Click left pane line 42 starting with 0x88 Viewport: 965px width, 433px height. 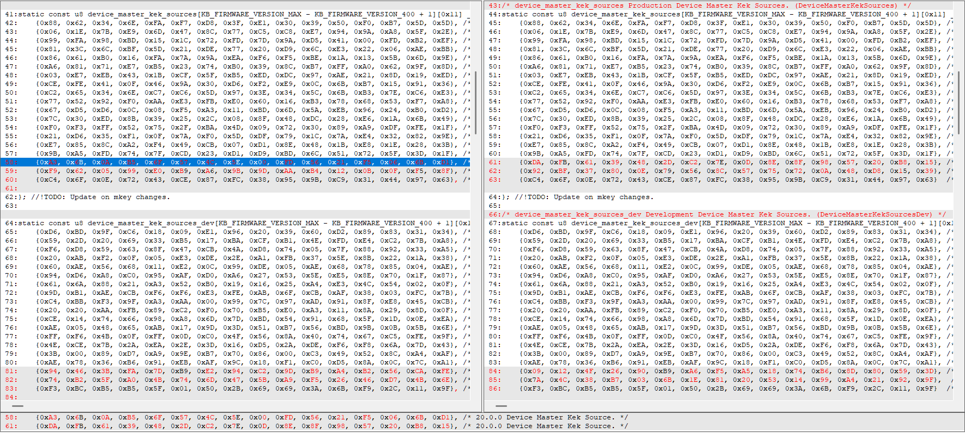click(x=235, y=23)
